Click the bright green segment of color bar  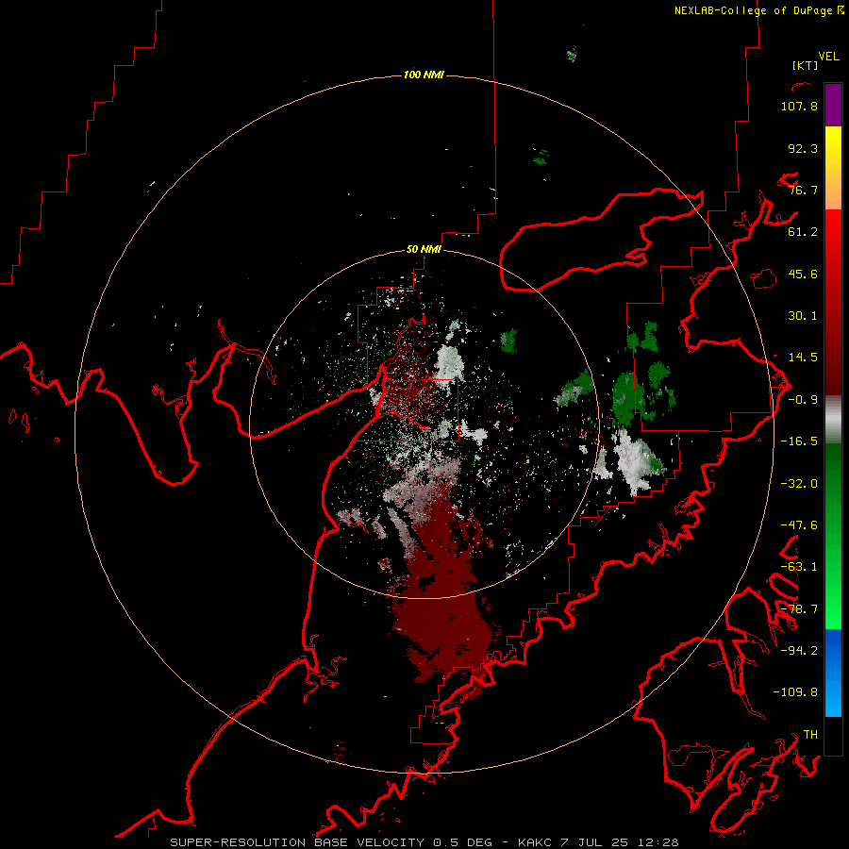coord(833,591)
